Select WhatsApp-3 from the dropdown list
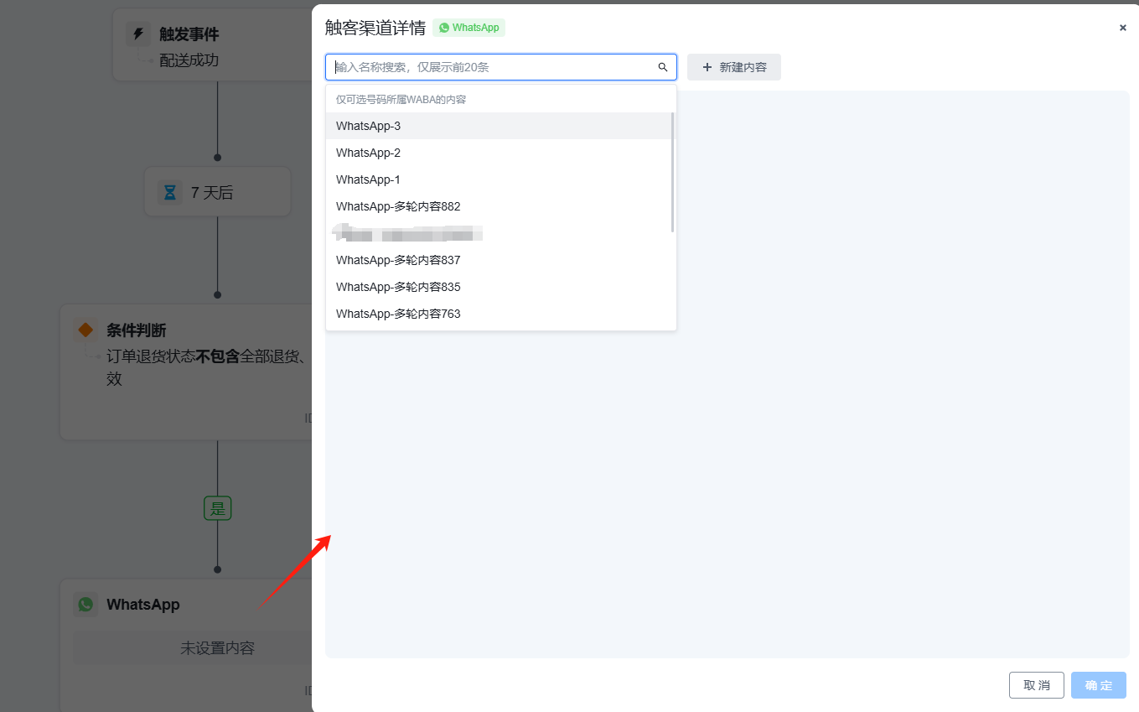Image resolution: width=1139 pixels, height=712 pixels. coord(499,126)
